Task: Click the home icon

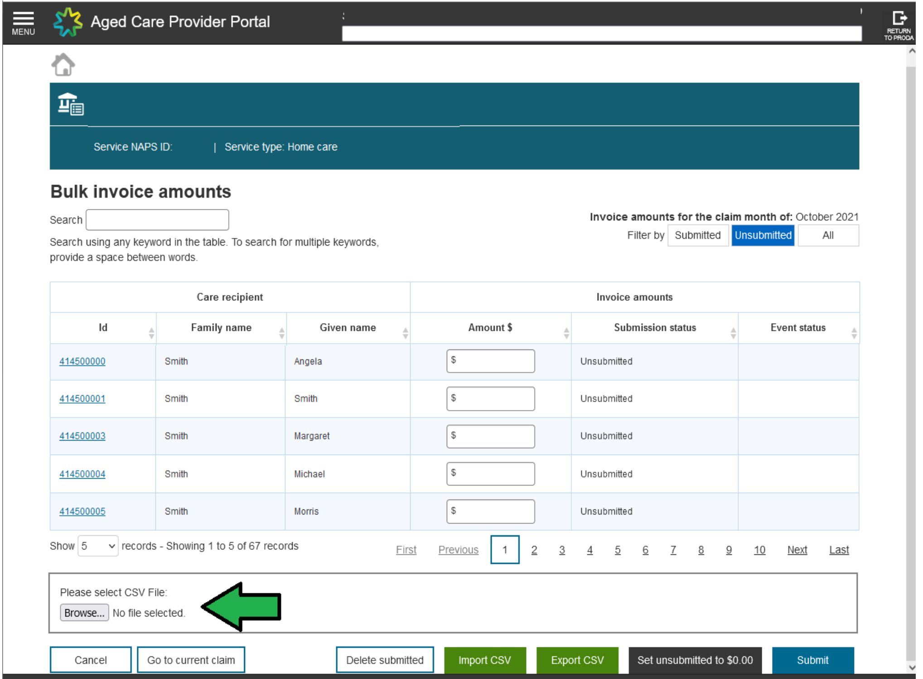Action: (63, 64)
